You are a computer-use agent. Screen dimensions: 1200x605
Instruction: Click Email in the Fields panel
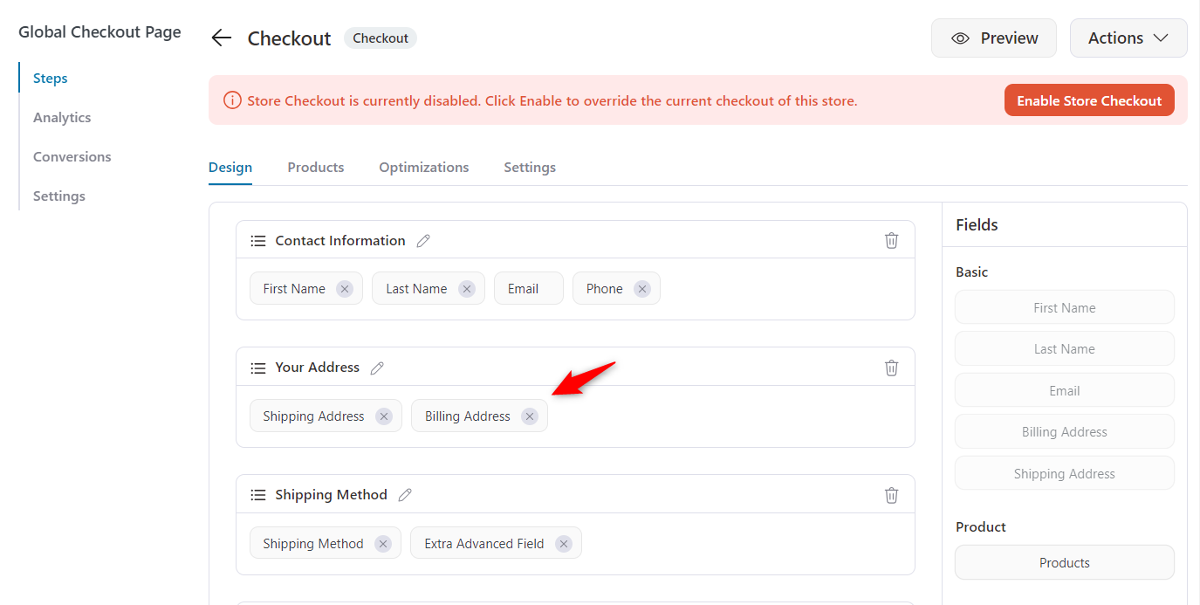[x=1065, y=390]
